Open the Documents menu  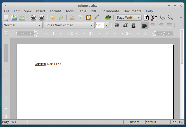point(133,11)
